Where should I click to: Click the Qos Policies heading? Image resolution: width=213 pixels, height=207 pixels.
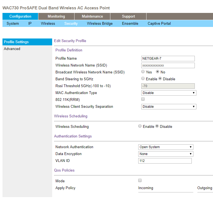[x=64, y=170]
